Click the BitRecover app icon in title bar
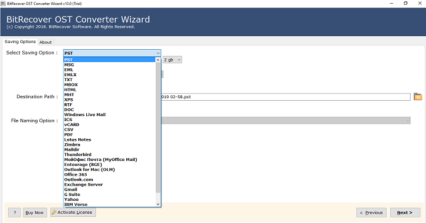The image size is (426, 223). (x=3, y=4)
